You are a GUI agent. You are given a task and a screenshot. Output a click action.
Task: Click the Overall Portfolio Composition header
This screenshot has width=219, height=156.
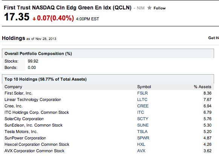[x=38, y=54]
